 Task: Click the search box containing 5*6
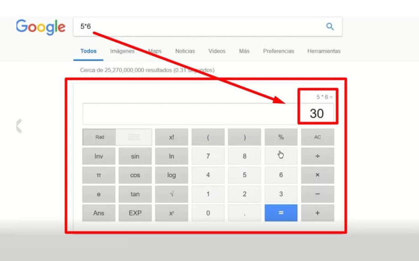coord(196,26)
